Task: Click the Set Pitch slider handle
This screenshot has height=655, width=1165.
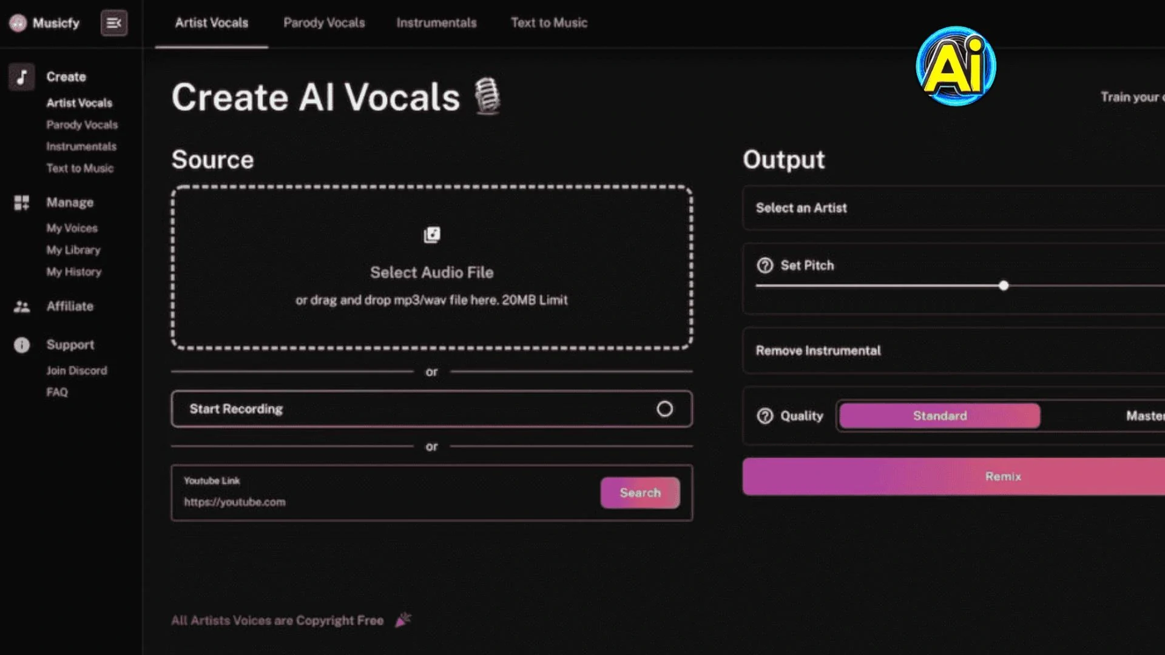Action: point(1004,286)
